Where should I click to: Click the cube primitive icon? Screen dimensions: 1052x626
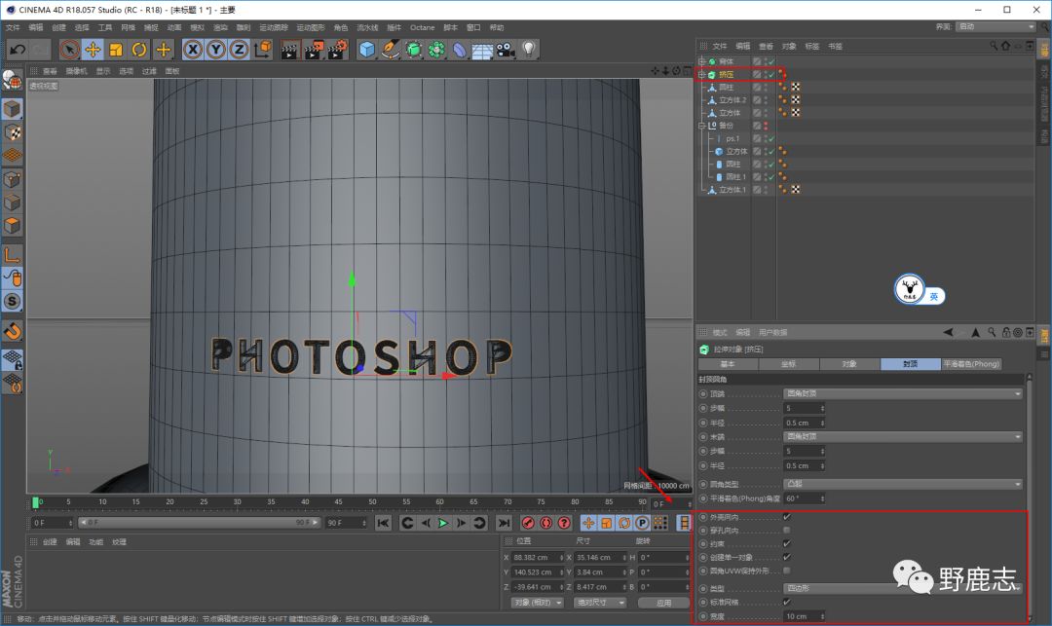(366, 49)
